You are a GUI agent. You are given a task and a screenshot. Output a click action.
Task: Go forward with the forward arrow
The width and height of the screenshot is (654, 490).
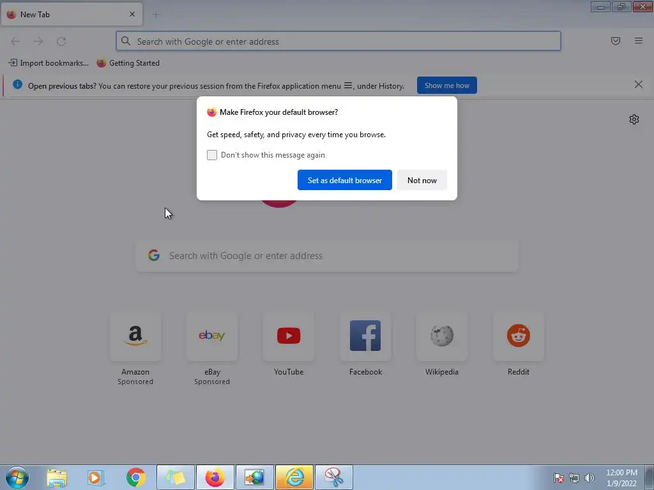[38, 41]
